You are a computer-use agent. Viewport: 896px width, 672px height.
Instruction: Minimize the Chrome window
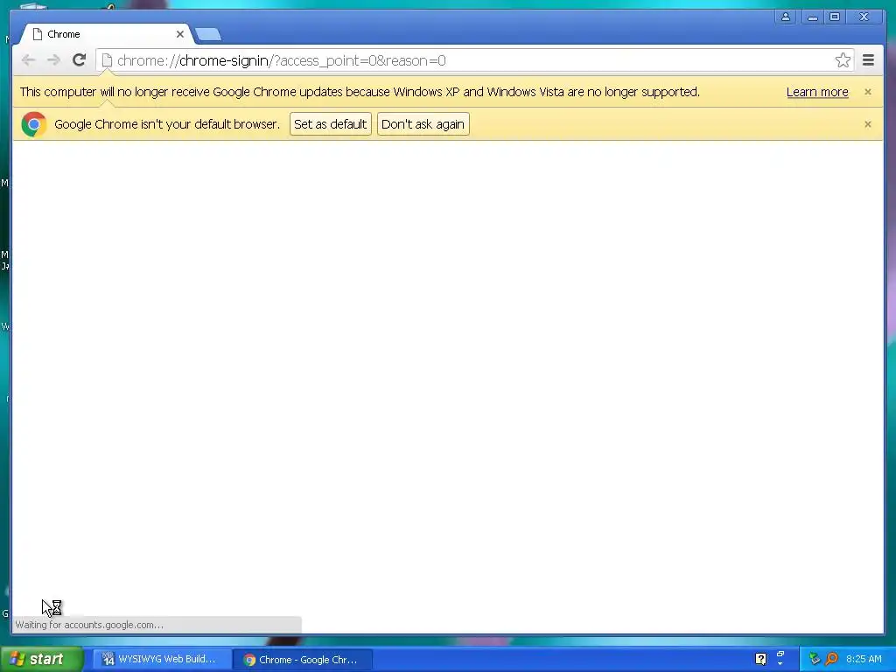pyautogui.click(x=812, y=17)
